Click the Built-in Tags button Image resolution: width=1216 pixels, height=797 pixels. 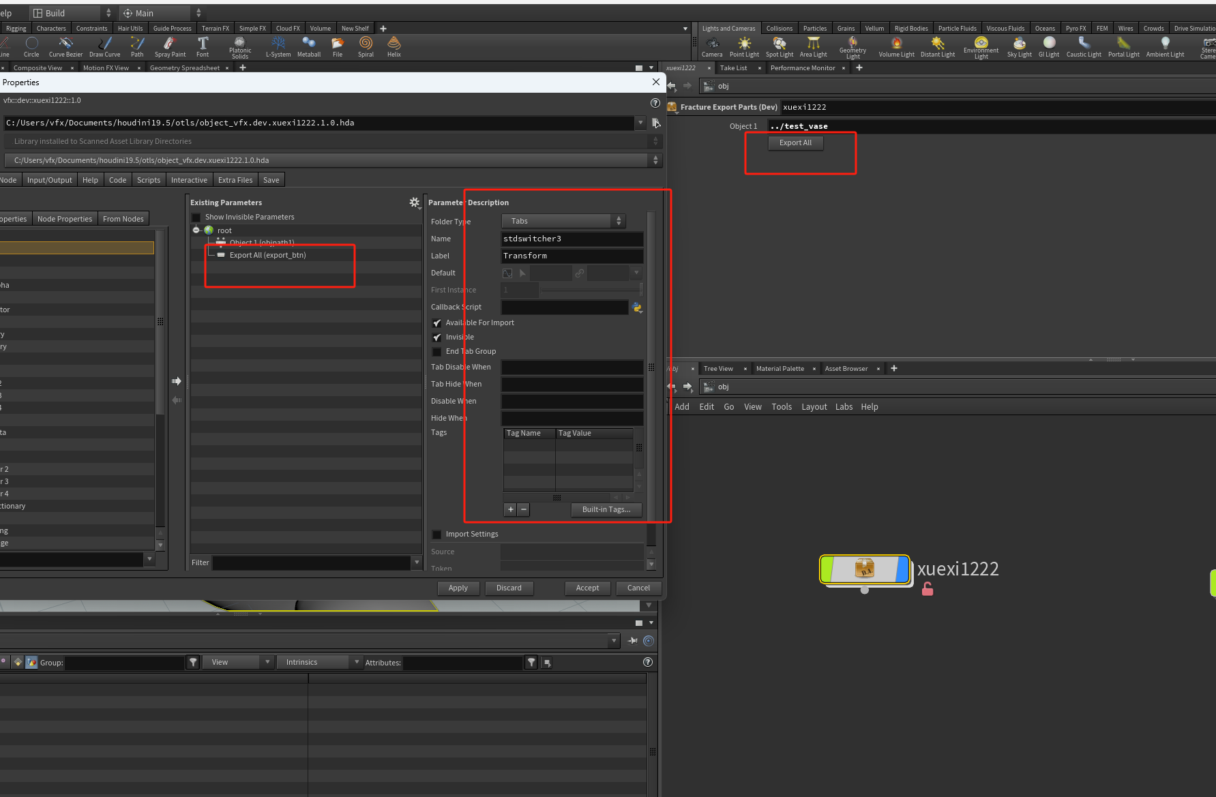pos(606,509)
